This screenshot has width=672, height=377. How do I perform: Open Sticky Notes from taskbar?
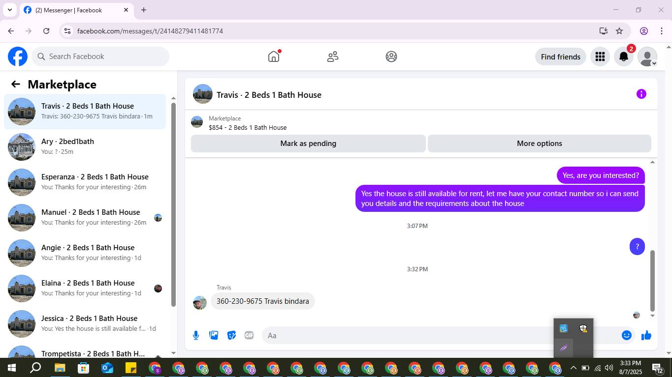[130, 368]
